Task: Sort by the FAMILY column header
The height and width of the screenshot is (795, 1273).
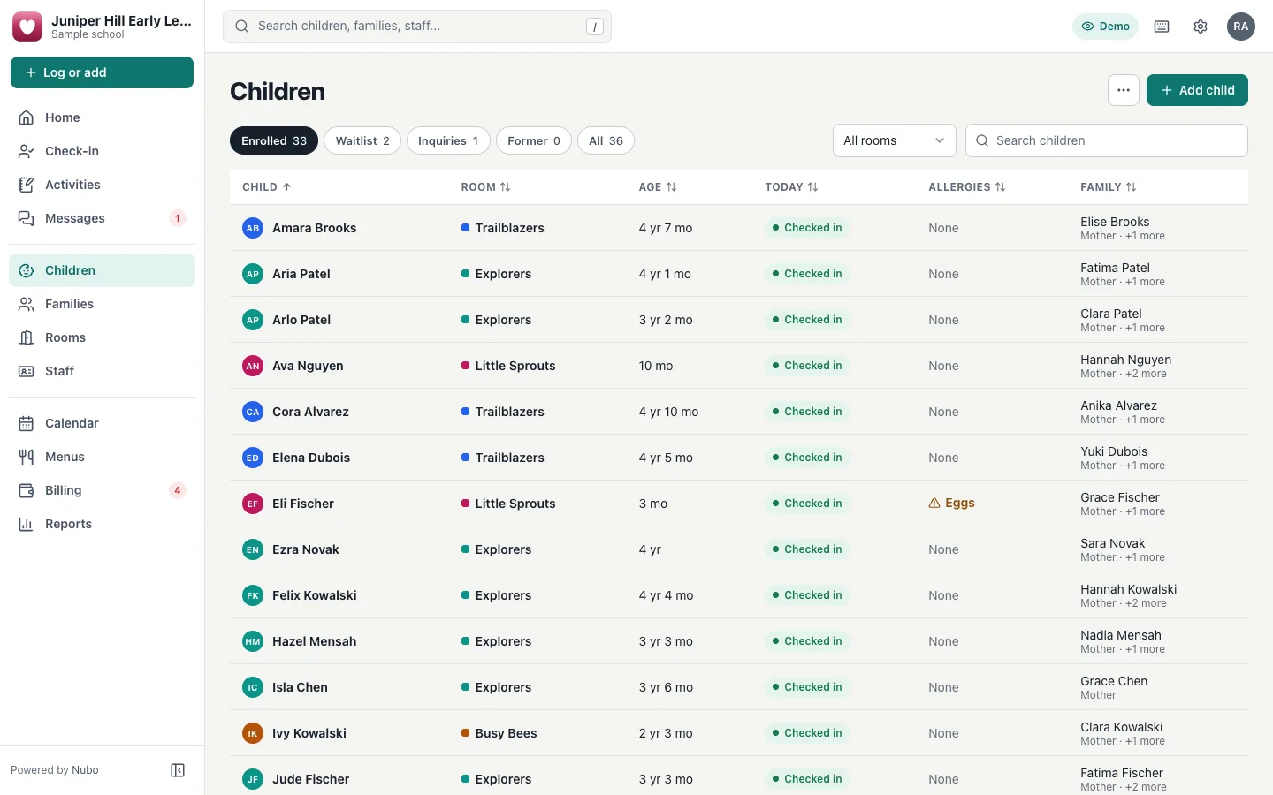Action: [x=1109, y=187]
